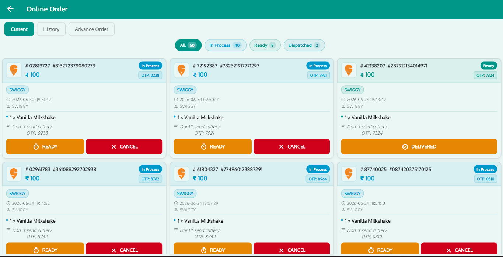Viewport: 503px width, 257px height.
Task: Click Vanilla Milkshake item on order 02961783
Action: pos(33,221)
